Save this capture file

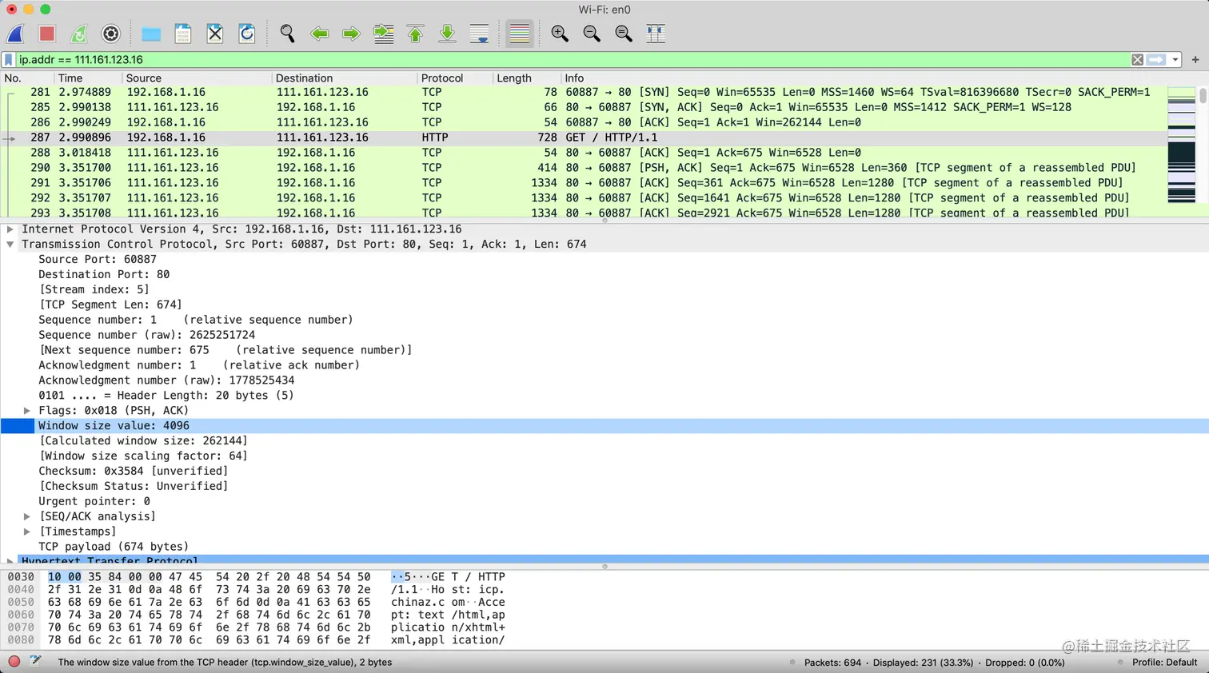tap(183, 34)
